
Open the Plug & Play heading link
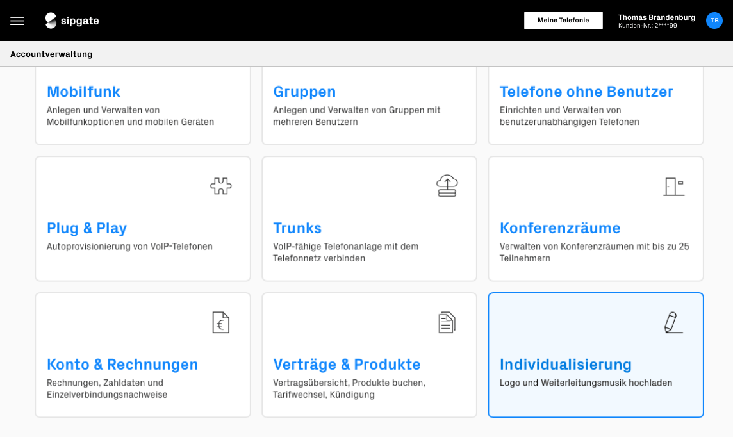tap(87, 228)
